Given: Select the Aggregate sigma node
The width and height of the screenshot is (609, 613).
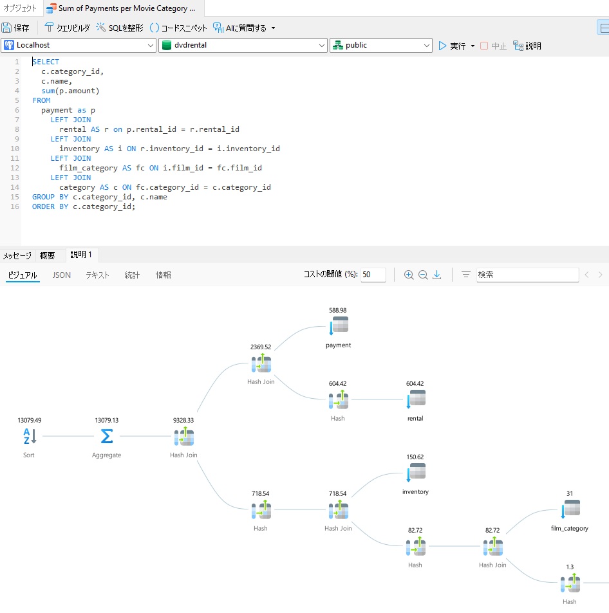Looking at the screenshot, I should point(106,436).
